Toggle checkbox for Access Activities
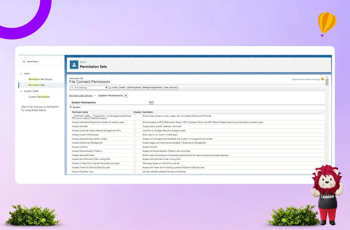 click(134, 127)
